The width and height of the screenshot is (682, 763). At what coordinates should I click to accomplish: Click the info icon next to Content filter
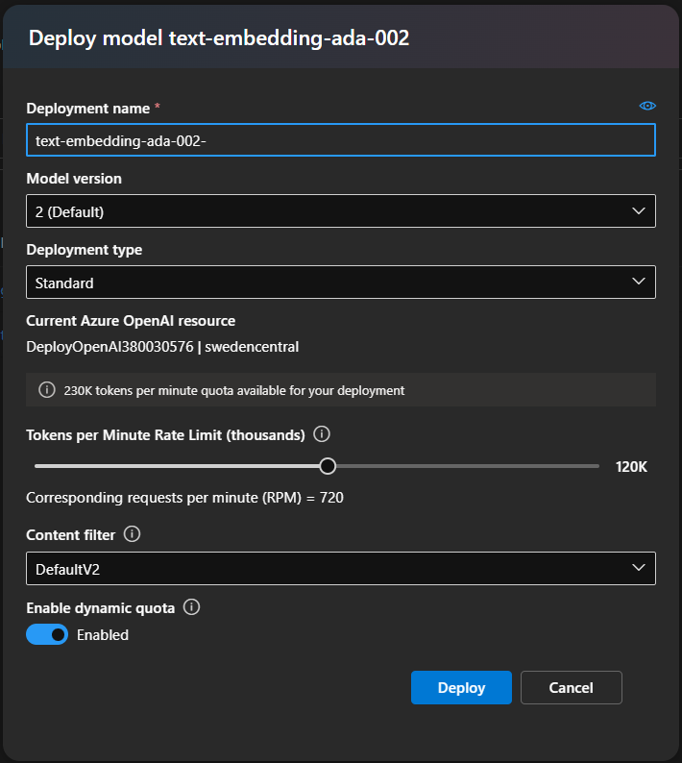[x=132, y=533]
